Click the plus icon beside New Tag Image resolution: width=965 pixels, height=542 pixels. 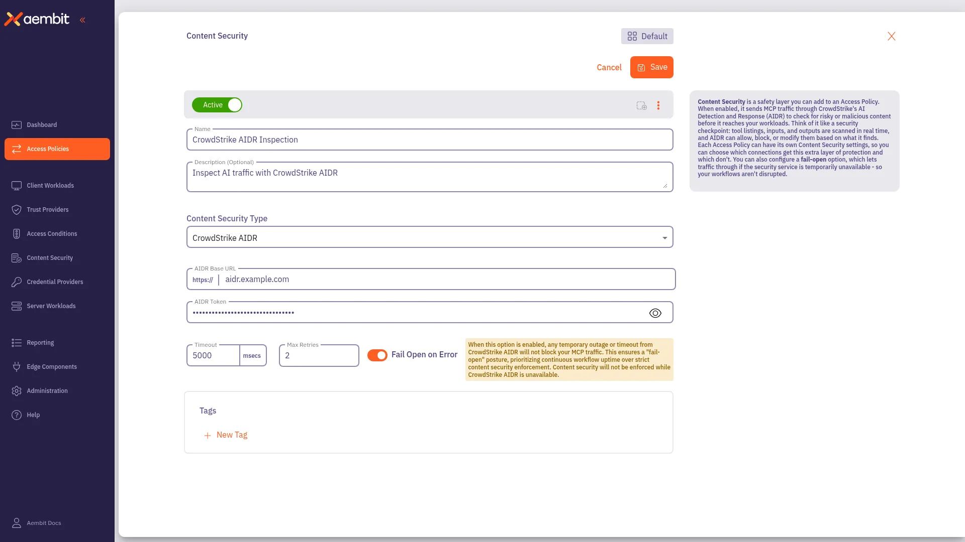208,436
